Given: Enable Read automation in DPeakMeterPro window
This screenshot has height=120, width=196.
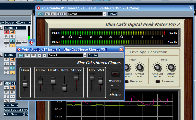Looking at the screenshot, I should (47, 14).
